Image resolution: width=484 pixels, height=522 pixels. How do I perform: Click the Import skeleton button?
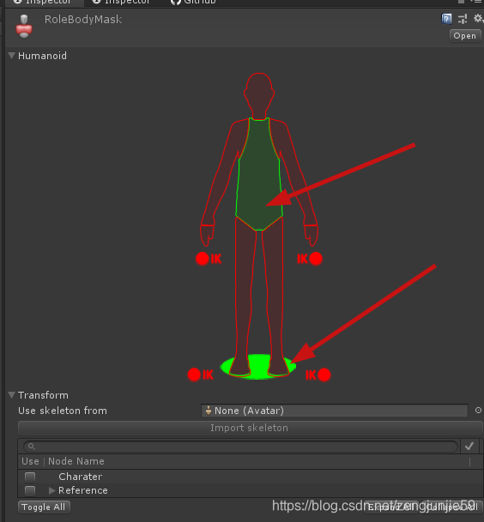(x=250, y=428)
